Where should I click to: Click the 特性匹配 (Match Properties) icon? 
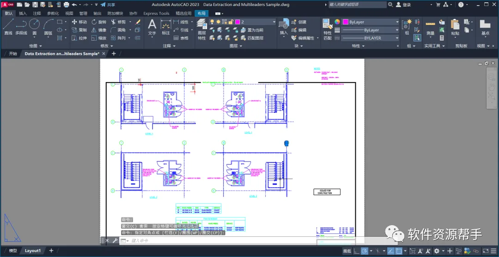(328, 29)
